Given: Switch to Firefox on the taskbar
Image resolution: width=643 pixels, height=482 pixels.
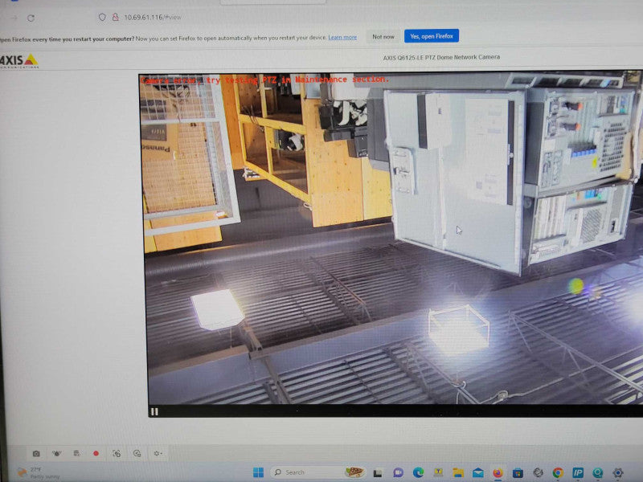Looking at the screenshot, I should (498, 473).
